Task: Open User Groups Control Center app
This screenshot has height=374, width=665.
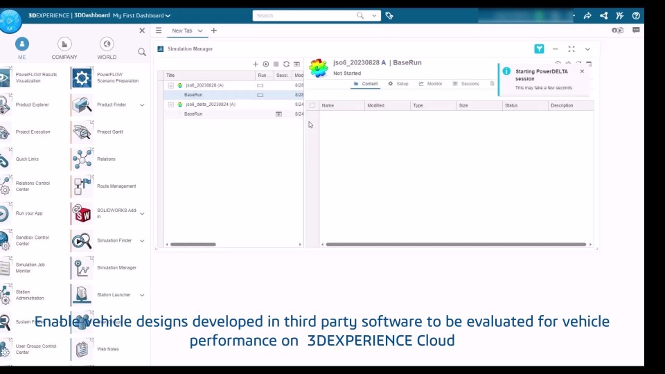Action: click(x=6, y=349)
